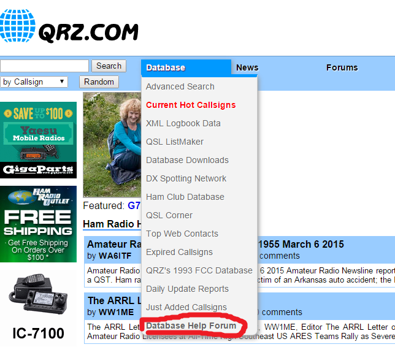Click the IC-7100 radio image

pos(38,293)
